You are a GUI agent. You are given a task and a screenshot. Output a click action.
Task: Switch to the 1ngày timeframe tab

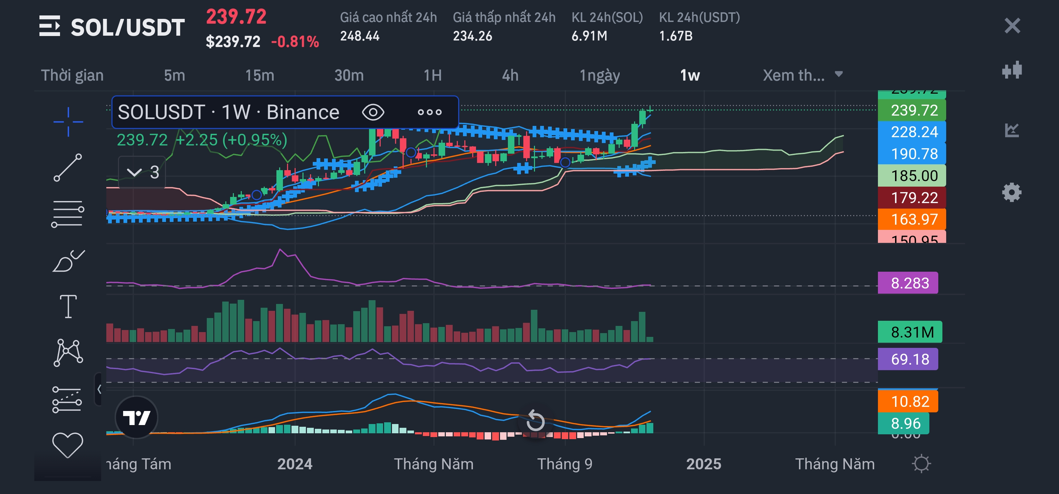coord(599,75)
